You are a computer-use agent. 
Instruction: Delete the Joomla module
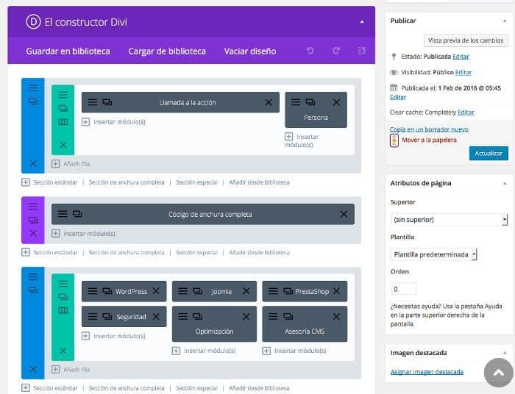coord(246,291)
